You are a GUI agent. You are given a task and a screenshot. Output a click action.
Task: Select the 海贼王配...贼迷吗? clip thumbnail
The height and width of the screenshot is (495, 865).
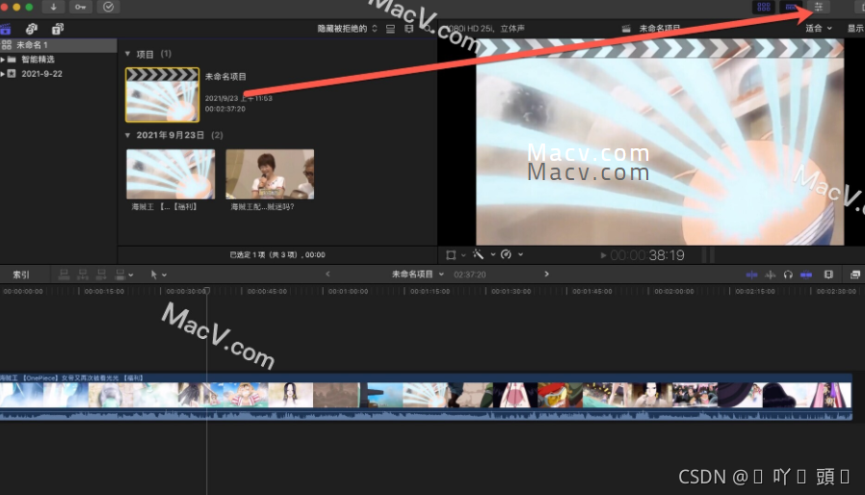click(x=270, y=174)
